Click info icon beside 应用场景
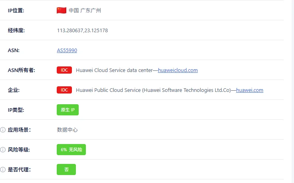 [3, 130]
